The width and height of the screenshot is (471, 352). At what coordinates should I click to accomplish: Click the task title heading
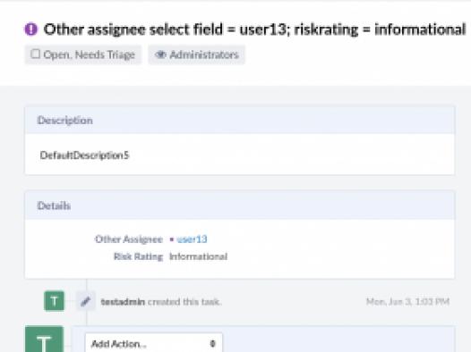tap(254, 29)
